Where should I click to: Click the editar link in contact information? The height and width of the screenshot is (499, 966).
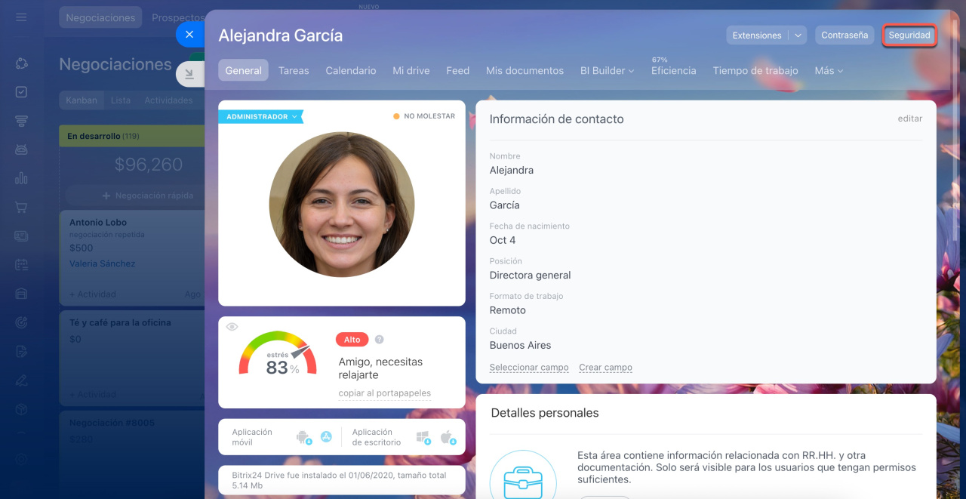coord(910,119)
